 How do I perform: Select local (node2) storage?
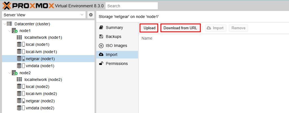click(x=38, y=87)
